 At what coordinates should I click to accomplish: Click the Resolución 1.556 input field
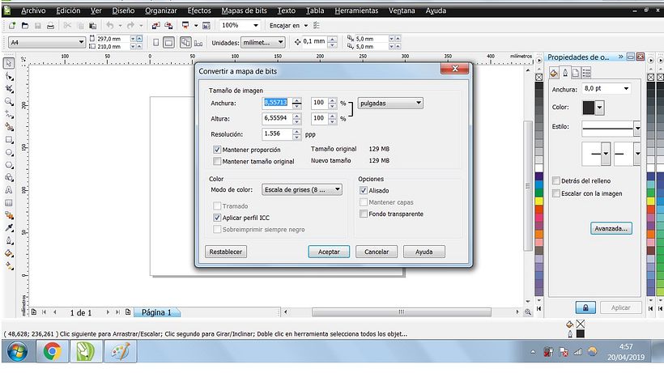click(x=277, y=134)
